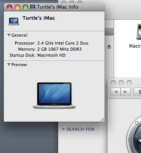
Task: Collapse the Preview section disclosure triangle
Action: coord(9,65)
